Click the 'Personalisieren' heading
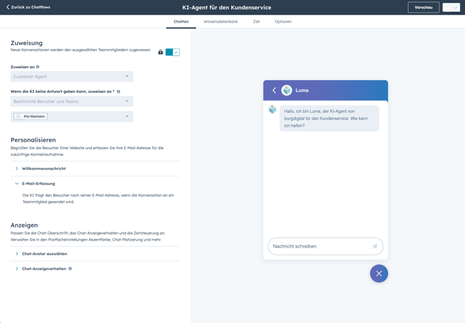The height and width of the screenshot is (323, 465). pyautogui.click(x=33, y=140)
